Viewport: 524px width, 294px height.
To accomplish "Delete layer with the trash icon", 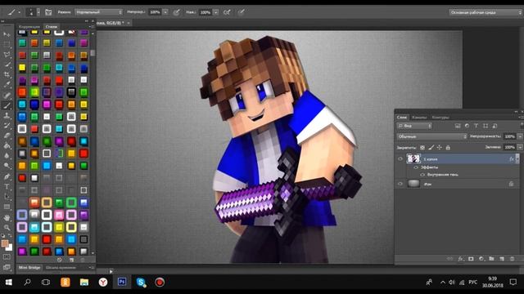I will (512, 259).
